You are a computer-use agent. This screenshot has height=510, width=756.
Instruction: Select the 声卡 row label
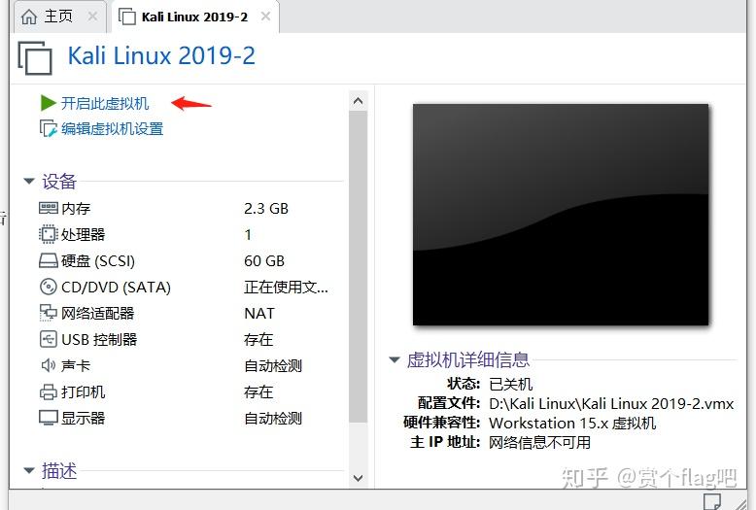[x=76, y=365]
